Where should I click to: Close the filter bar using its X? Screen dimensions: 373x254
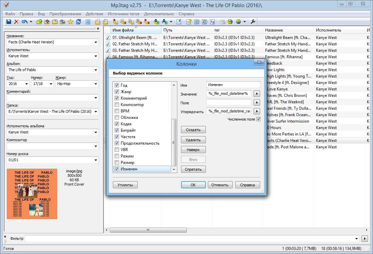pos(5,237)
